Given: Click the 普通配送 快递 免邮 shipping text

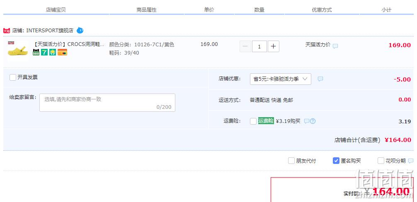Looking at the screenshot, I should (271, 100).
